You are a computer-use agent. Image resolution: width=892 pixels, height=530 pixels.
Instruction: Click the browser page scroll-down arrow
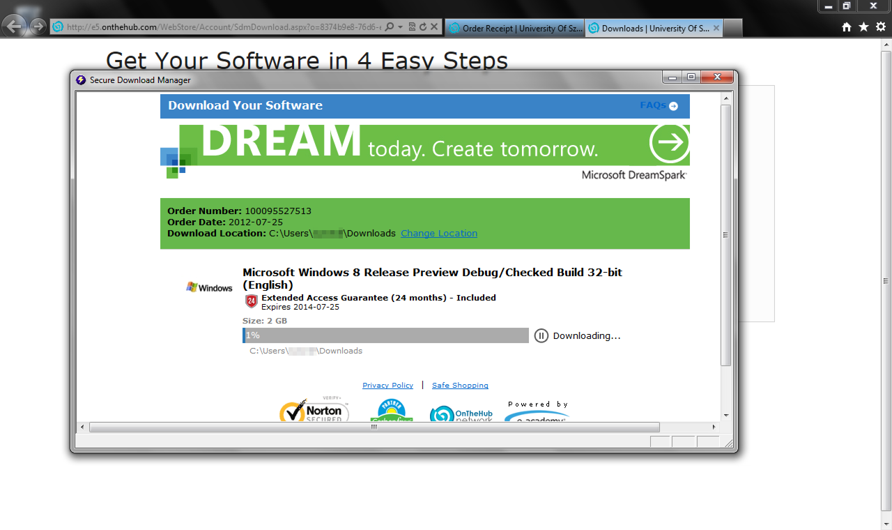(x=886, y=524)
